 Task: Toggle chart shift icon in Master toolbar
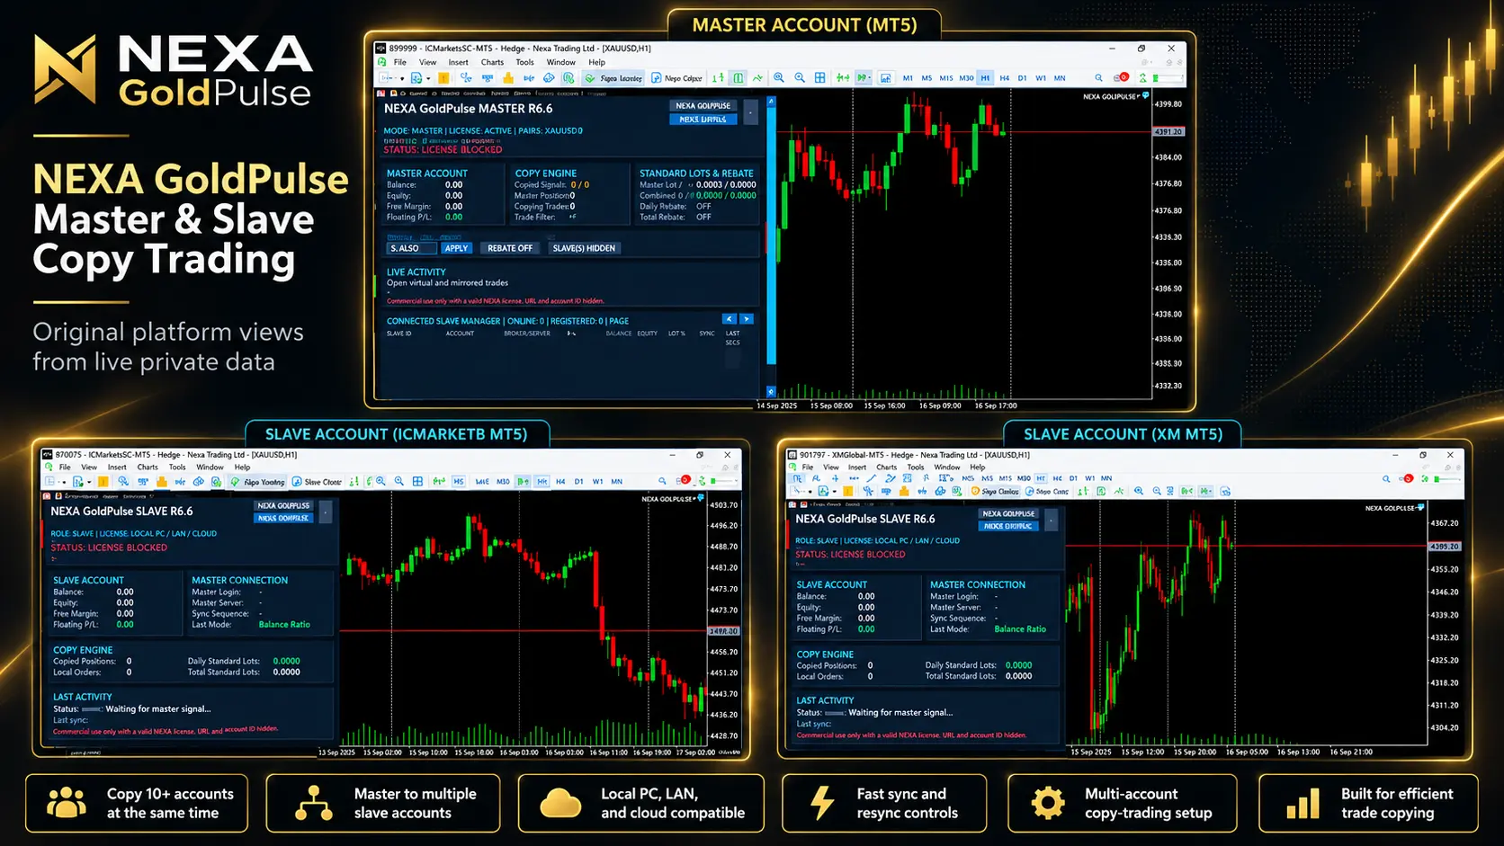click(843, 78)
